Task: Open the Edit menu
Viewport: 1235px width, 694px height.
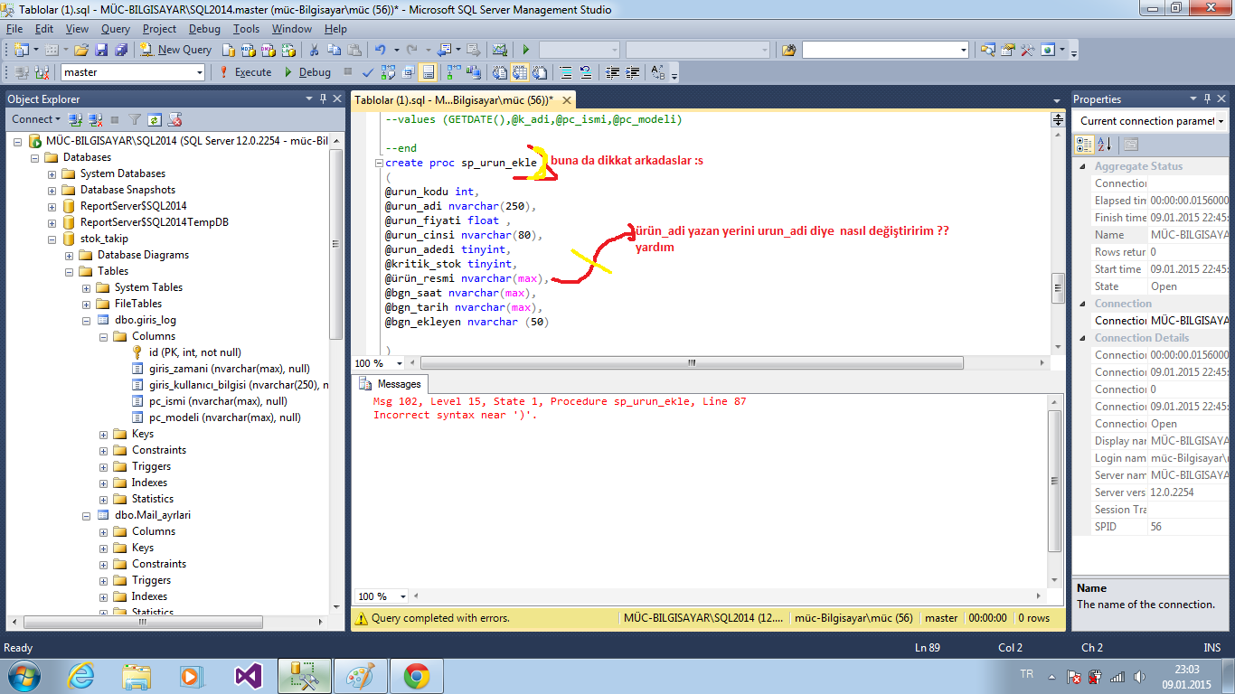Action: coord(43,29)
